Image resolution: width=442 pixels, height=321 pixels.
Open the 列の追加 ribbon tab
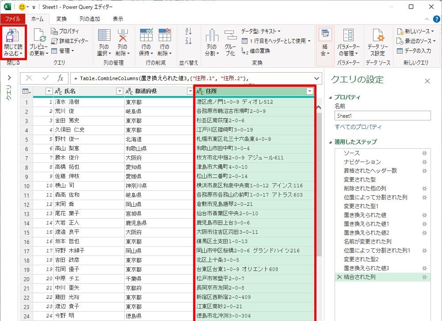[x=89, y=19]
